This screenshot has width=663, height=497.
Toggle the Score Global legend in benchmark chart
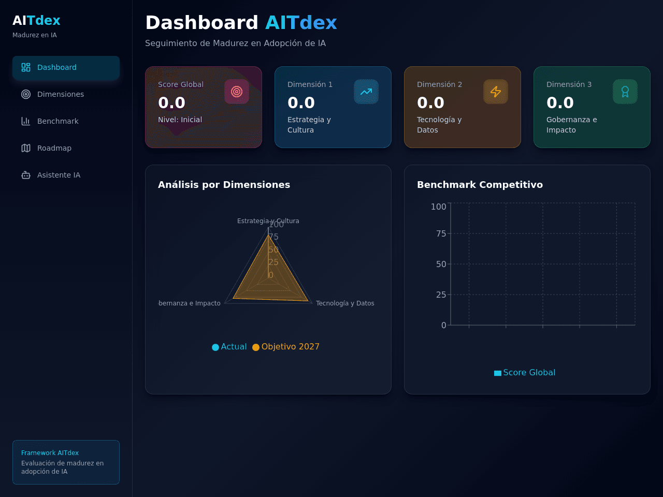coord(525,373)
